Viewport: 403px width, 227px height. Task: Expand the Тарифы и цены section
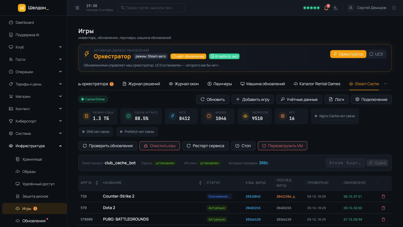coord(35,84)
